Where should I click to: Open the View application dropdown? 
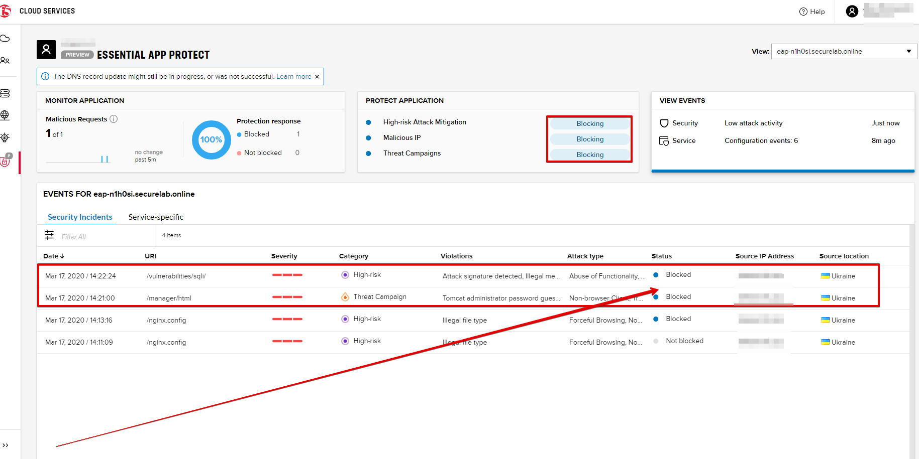pyautogui.click(x=844, y=51)
